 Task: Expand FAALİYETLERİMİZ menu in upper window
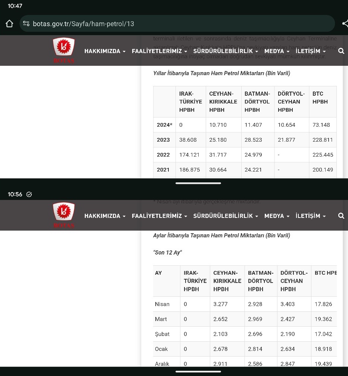coord(159,51)
